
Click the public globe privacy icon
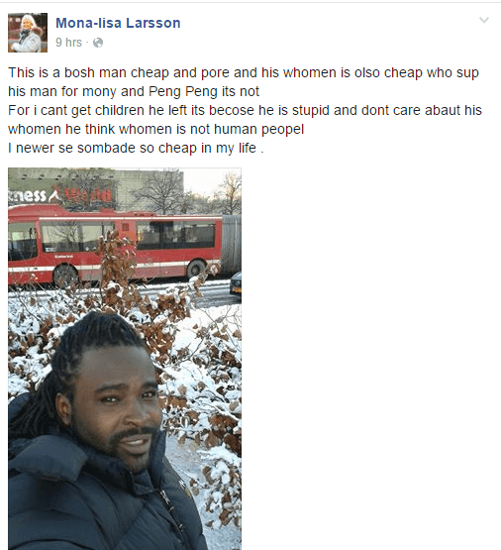point(98,43)
